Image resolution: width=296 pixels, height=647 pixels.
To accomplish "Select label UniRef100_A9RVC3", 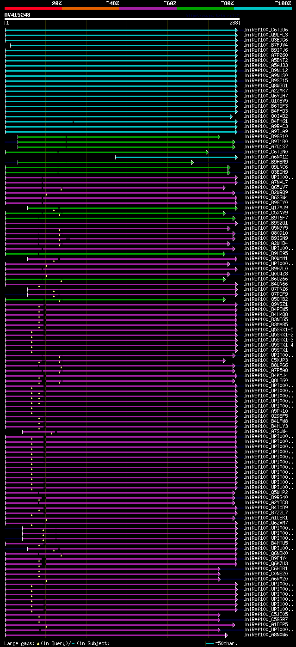I will (x=265, y=126).
